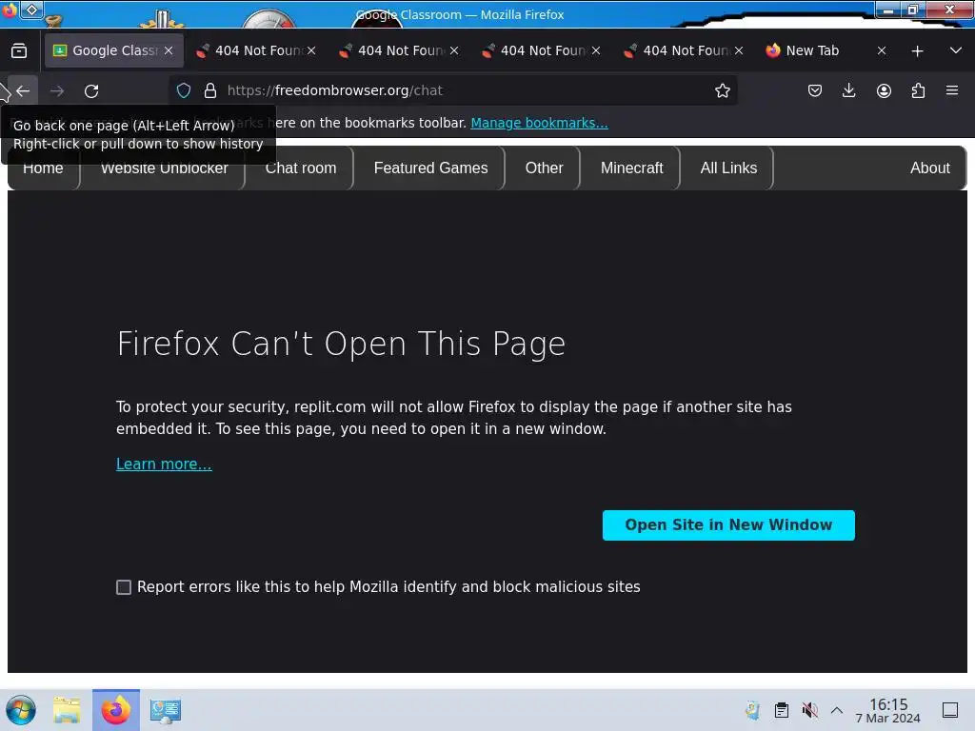This screenshot has width=975, height=731.
Task: Open the About menu item
Action: [x=929, y=168]
